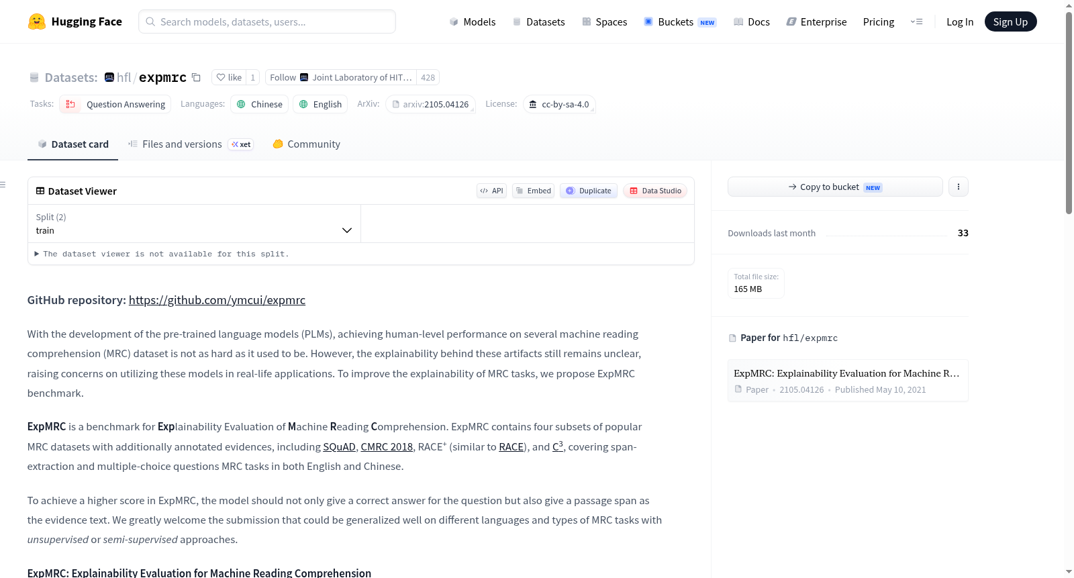Image resolution: width=1074 pixels, height=578 pixels.
Task: Open the Docs page
Action: click(x=751, y=21)
